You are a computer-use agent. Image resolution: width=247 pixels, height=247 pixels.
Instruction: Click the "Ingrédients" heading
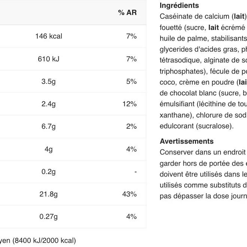coord(179,6)
